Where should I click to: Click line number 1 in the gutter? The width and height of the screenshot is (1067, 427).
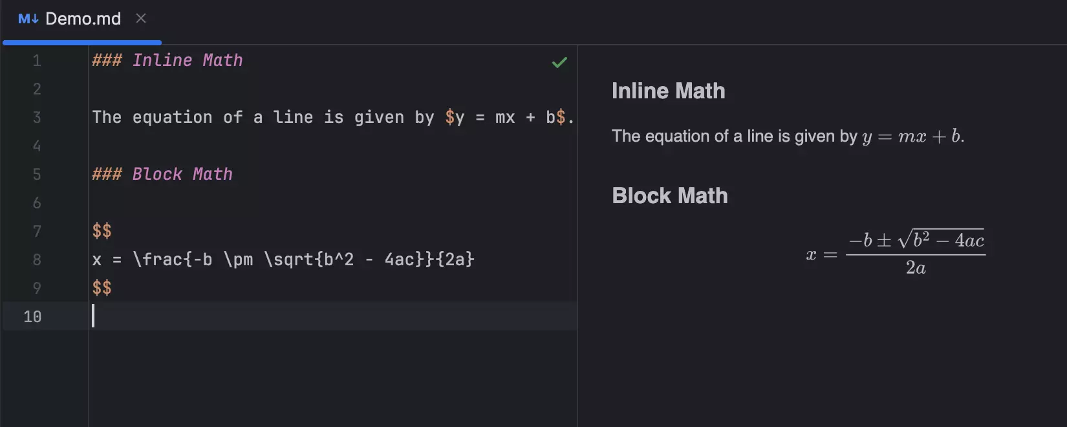pyautogui.click(x=37, y=61)
